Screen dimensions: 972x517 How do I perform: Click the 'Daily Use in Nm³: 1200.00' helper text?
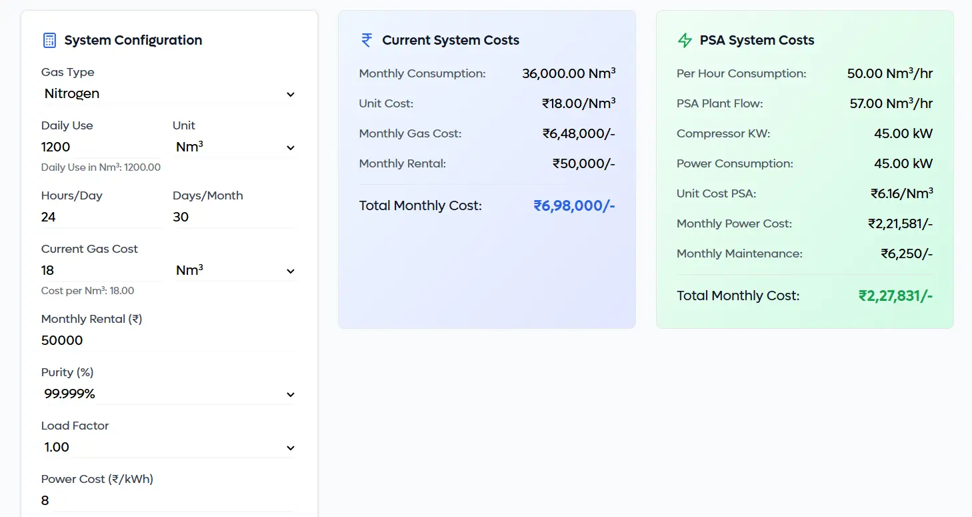tap(101, 167)
